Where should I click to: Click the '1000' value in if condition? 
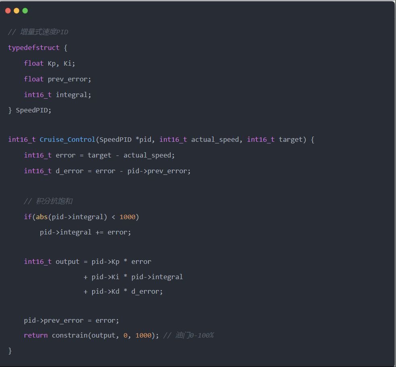(128, 217)
